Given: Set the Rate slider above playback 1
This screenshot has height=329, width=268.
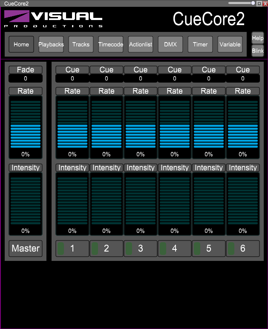Looking at the screenshot, I should point(72,127).
